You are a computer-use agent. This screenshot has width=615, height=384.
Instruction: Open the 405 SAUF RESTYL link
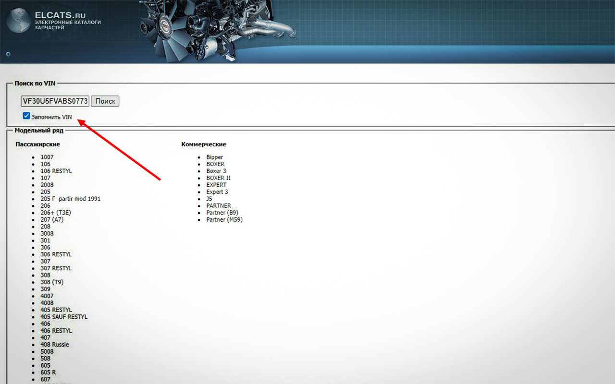click(x=64, y=317)
